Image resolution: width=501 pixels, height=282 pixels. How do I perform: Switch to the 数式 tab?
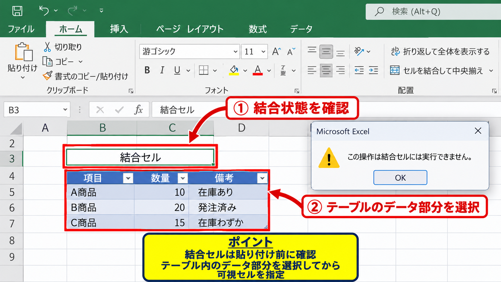click(x=258, y=29)
